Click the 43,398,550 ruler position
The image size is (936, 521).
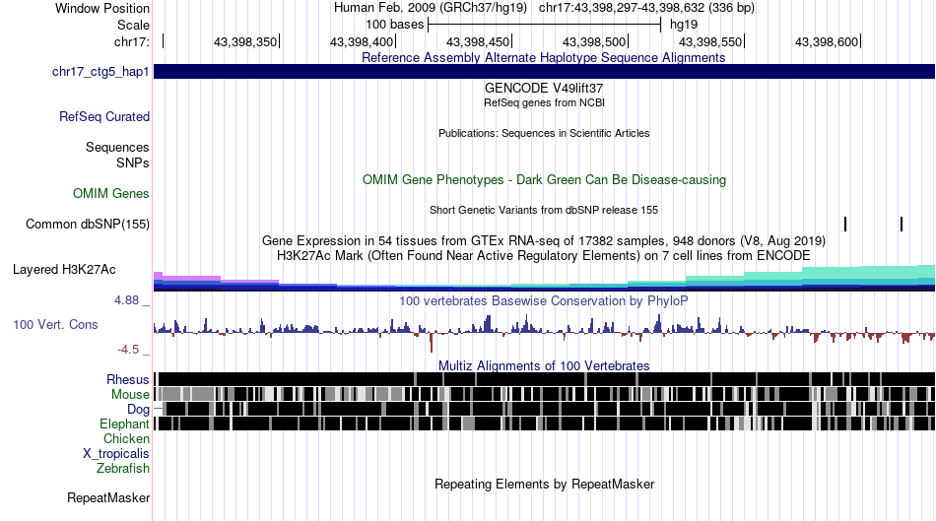click(710, 41)
